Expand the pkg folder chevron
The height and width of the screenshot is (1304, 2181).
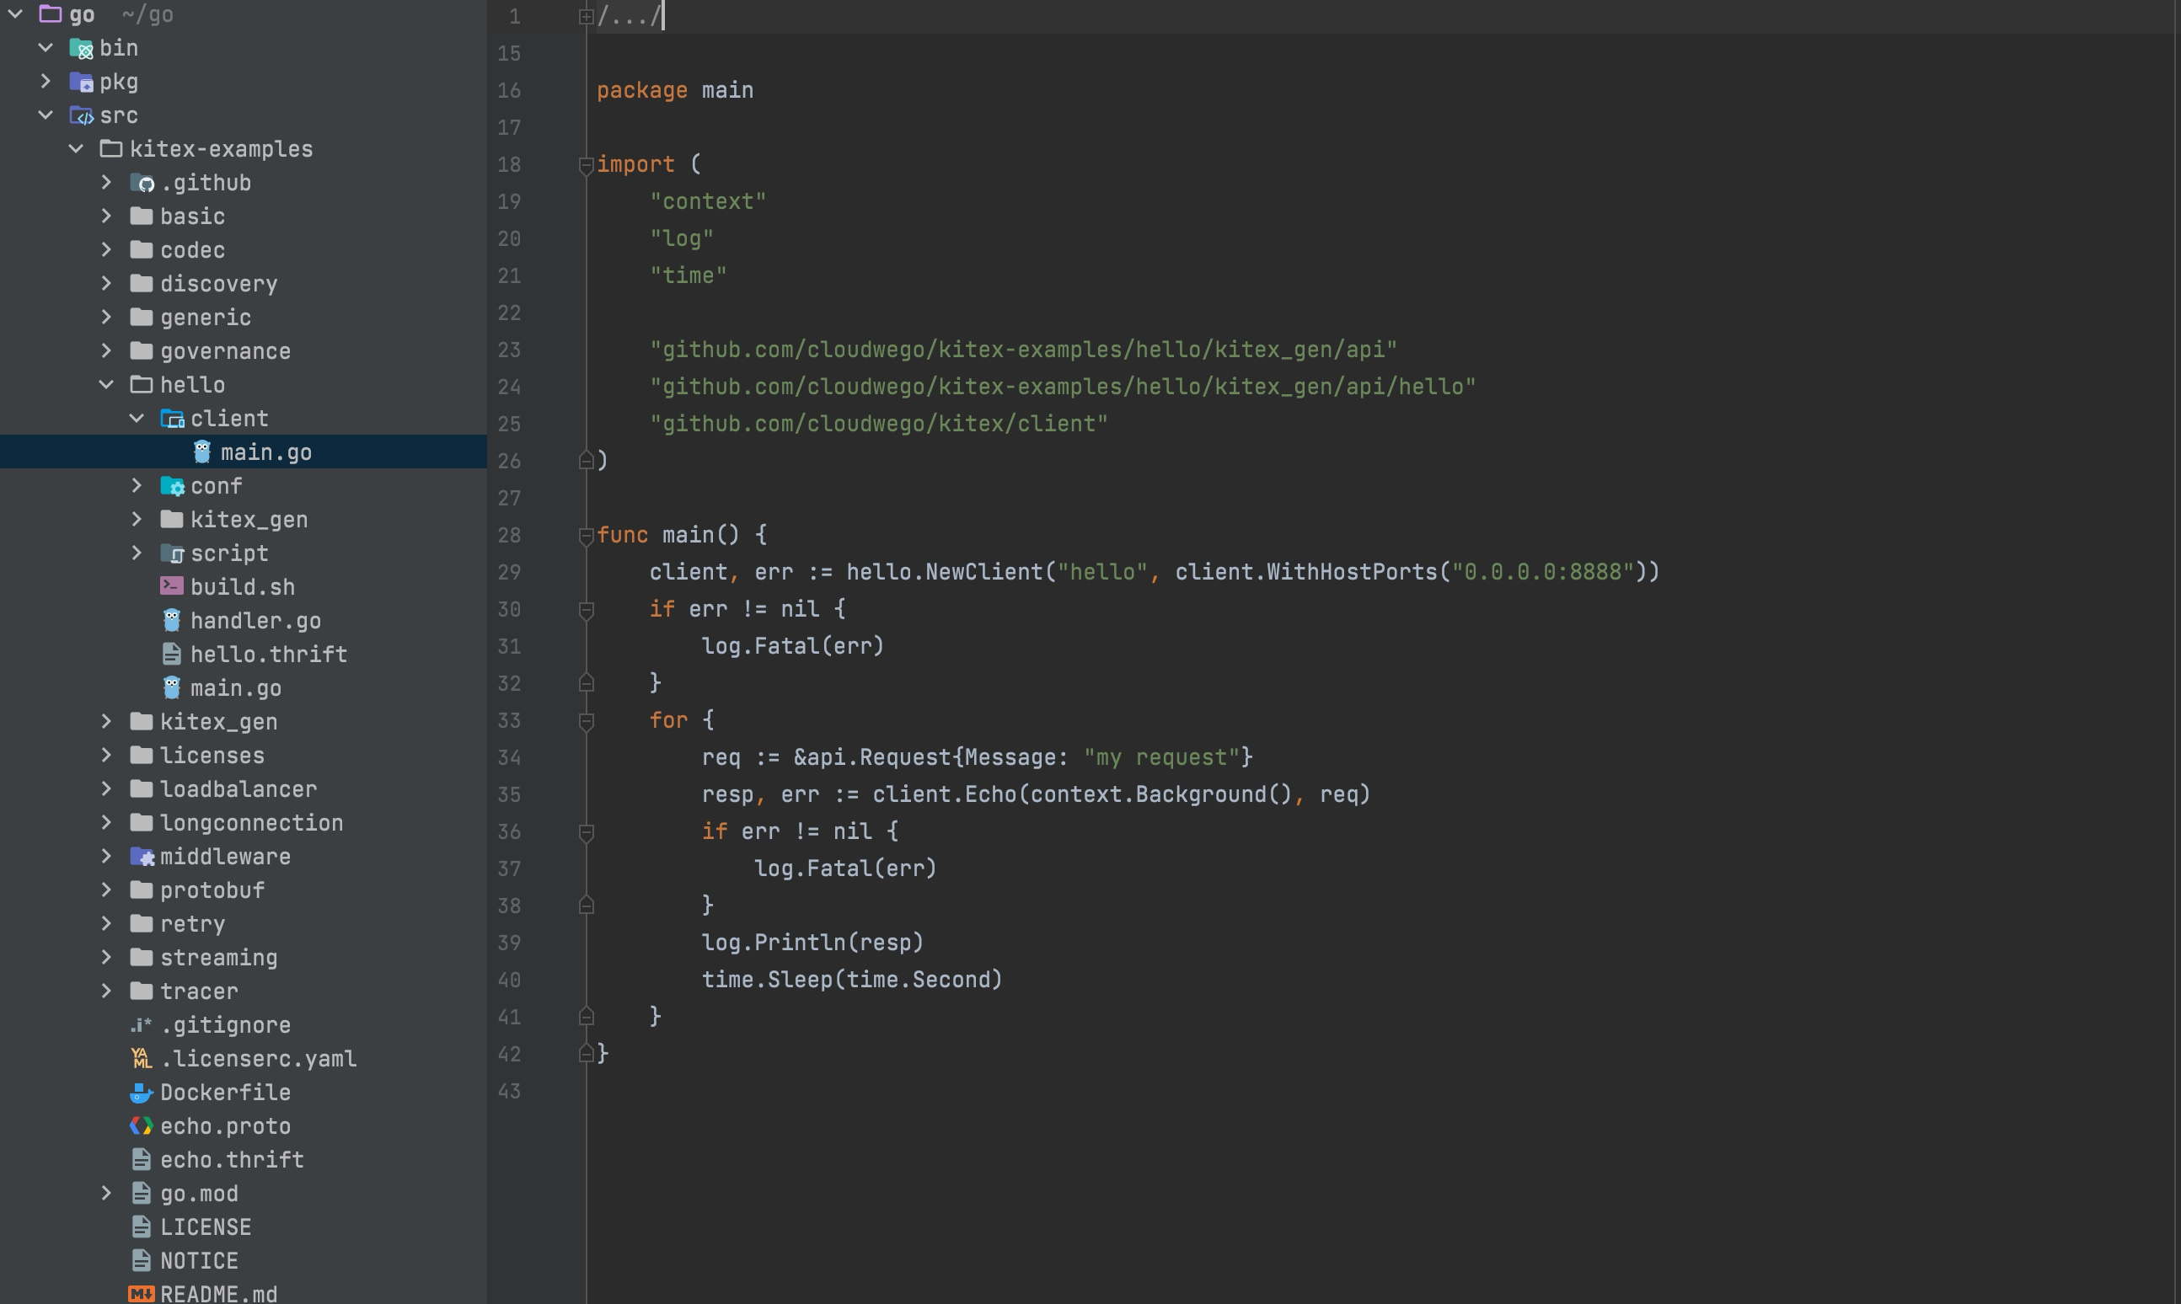pyautogui.click(x=46, y=82)
